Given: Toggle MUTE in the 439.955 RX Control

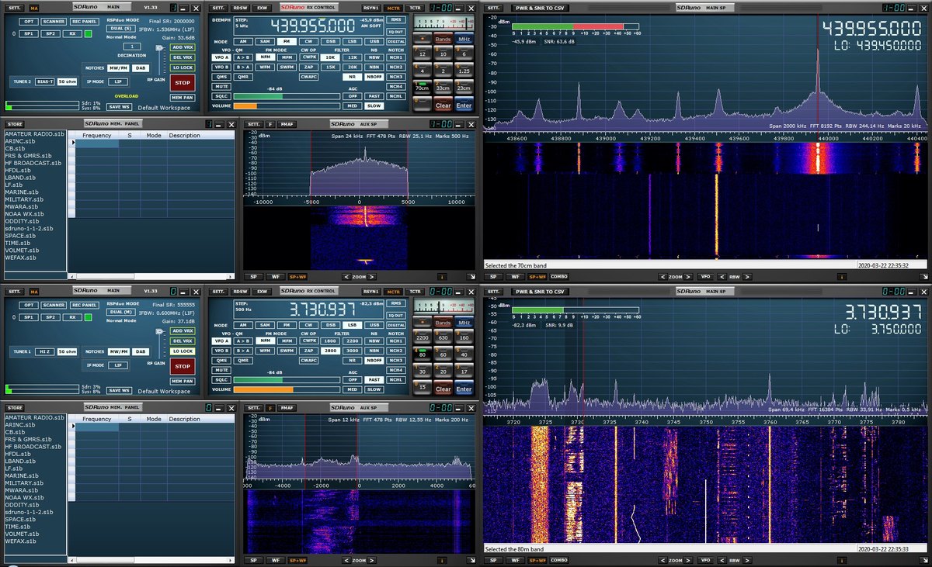Looking at the screenshot, I should pos(221,87).
